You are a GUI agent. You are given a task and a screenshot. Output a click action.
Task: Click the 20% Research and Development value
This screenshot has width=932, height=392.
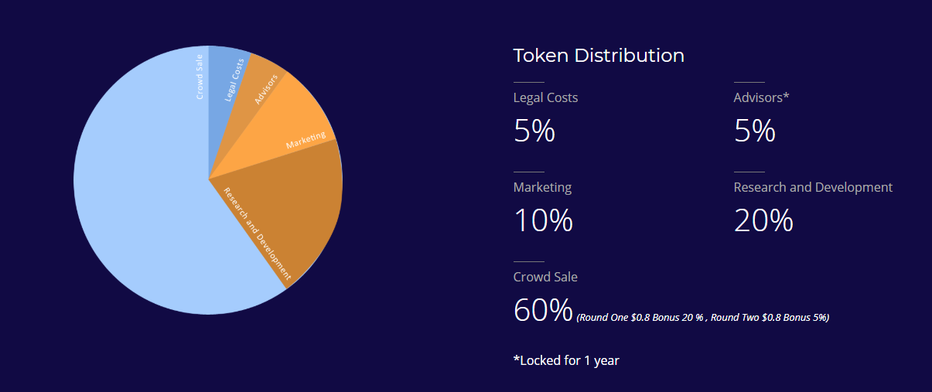tap(763, 220)
